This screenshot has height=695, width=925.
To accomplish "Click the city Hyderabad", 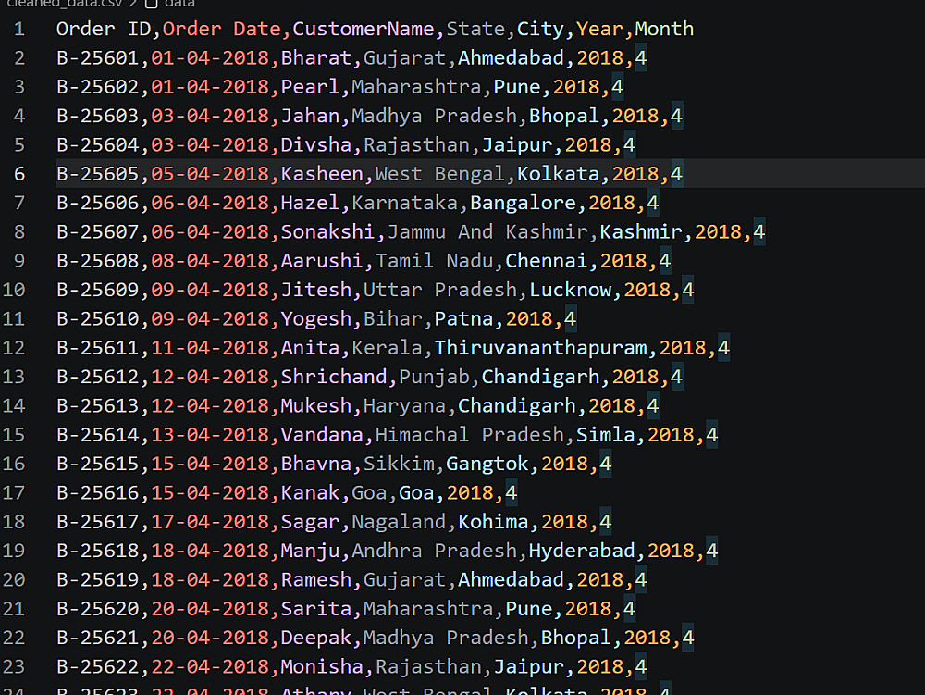I will click(x=582, y=550).
